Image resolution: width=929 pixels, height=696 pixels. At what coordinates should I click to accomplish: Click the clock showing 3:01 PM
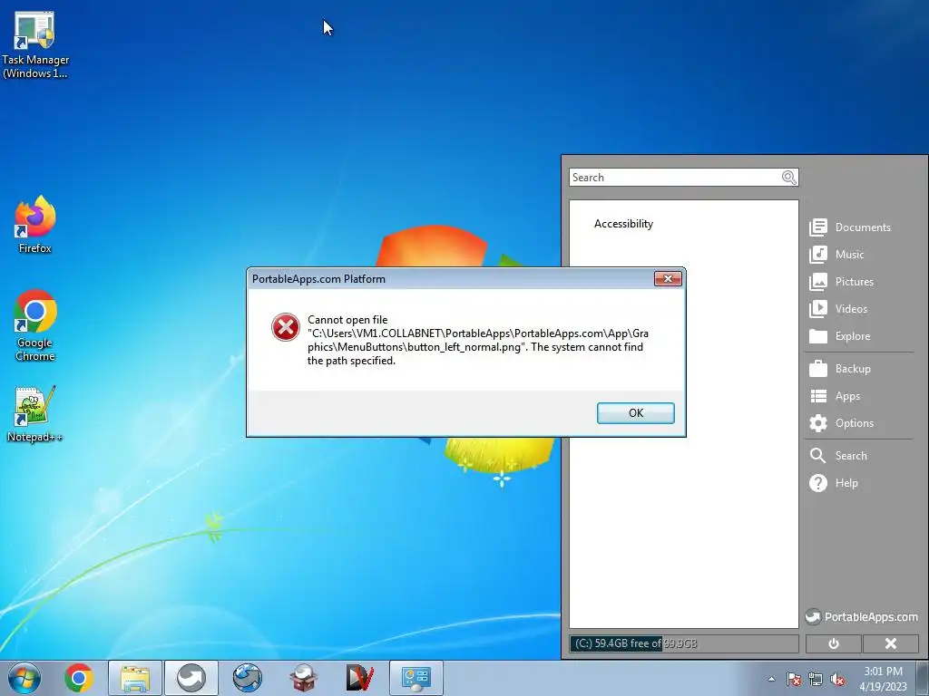point(883,678)
